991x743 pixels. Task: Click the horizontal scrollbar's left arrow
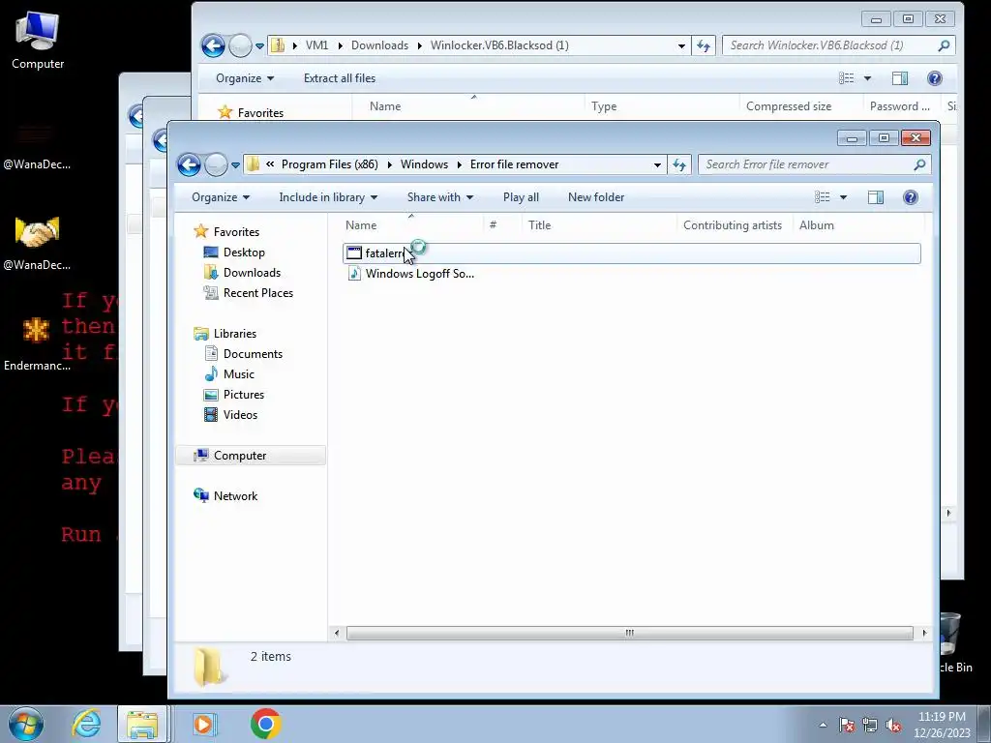[x=337, y=633]
